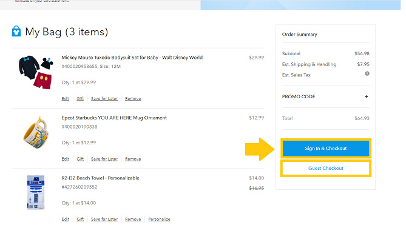This screenshot has width=406, height=228.
Task: Click the sales tax info icon
Action: coord(367,74)
